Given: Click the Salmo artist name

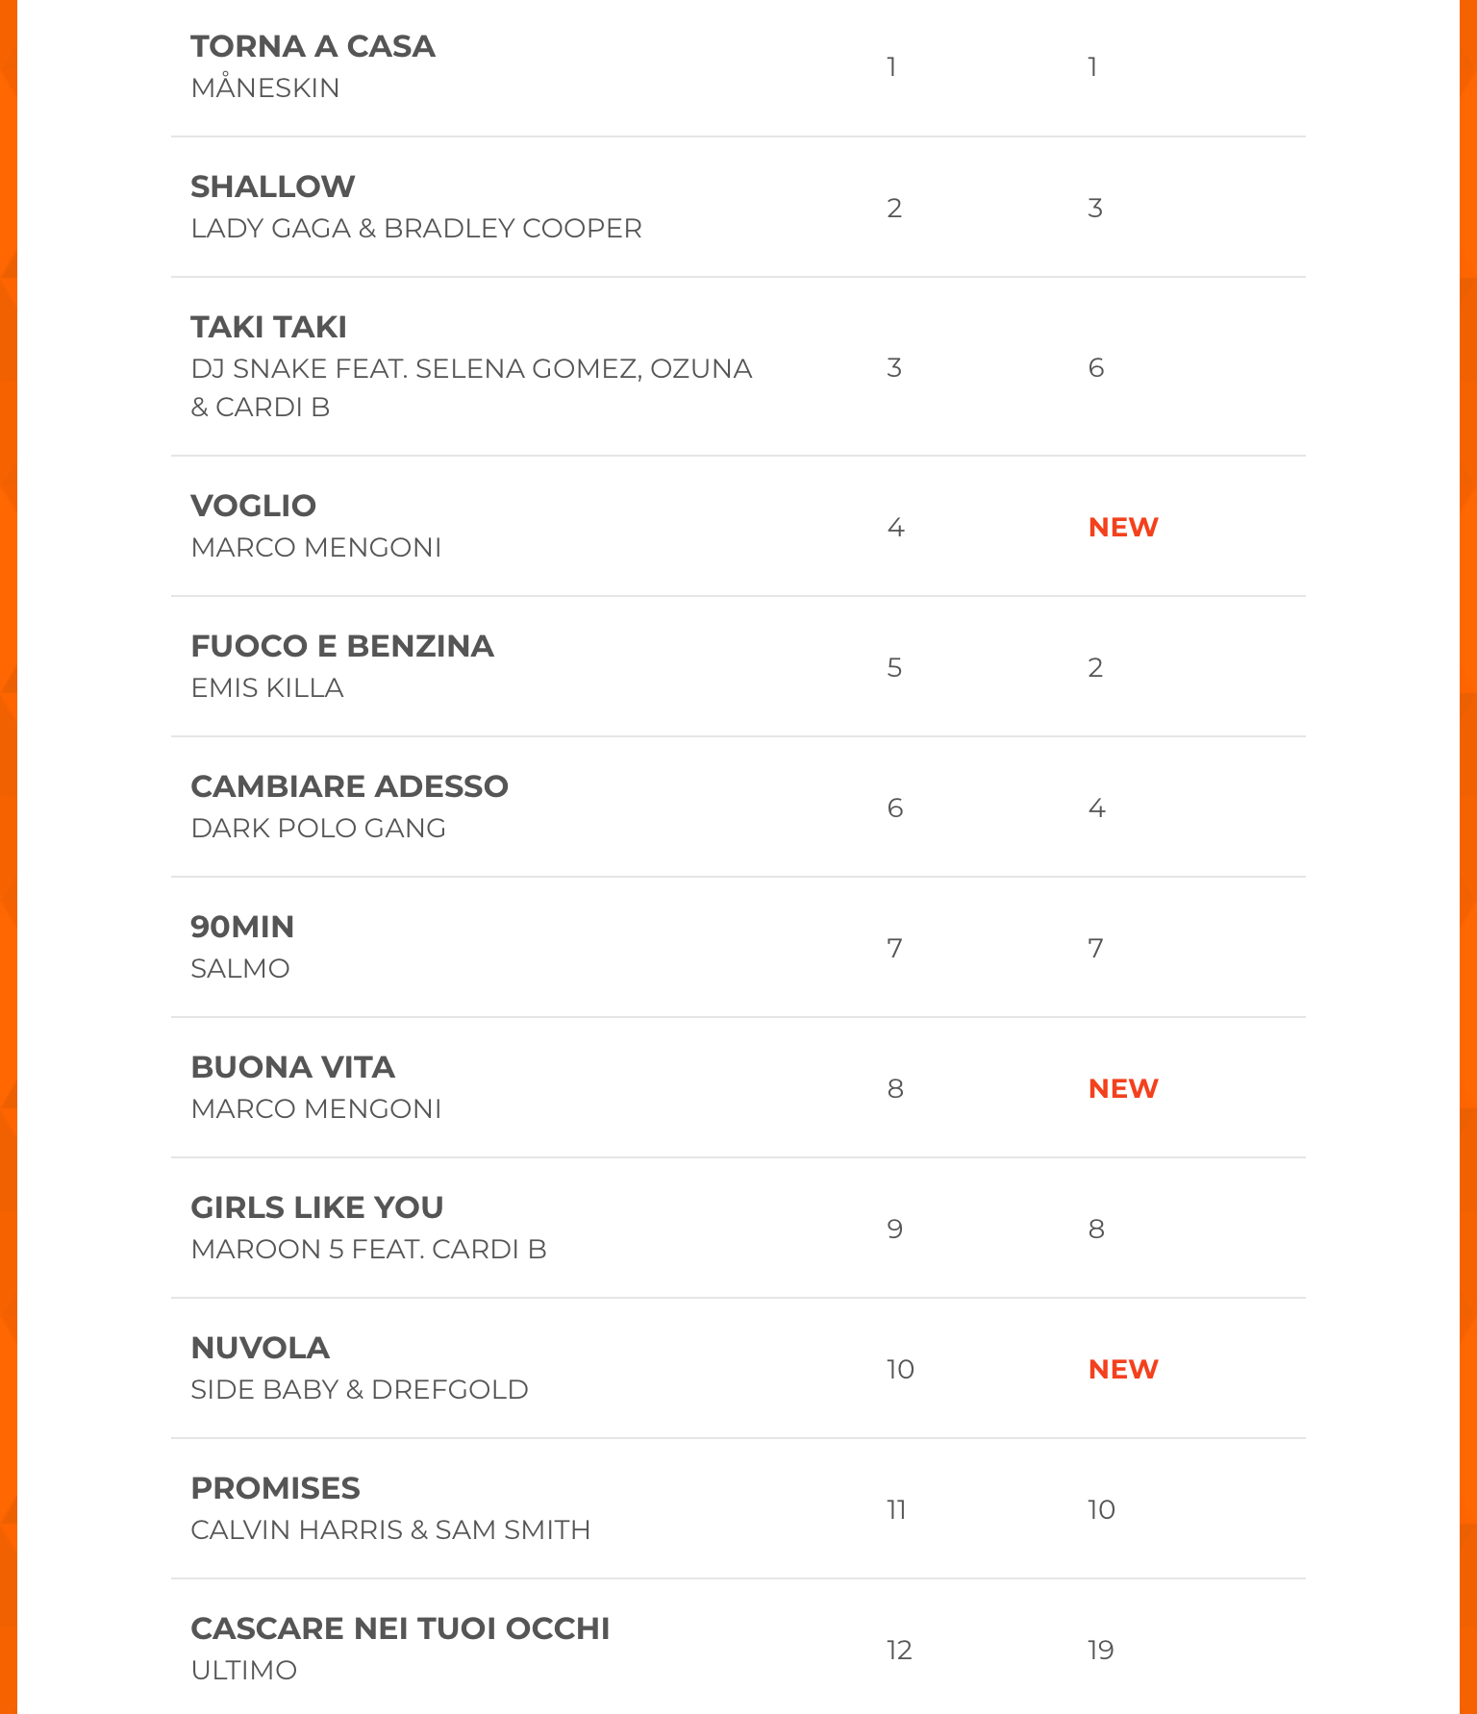Looking at the screenshot, I should [x=240, y=968].
